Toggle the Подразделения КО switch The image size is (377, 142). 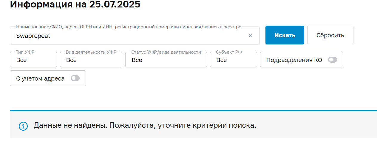coord(332,60)
